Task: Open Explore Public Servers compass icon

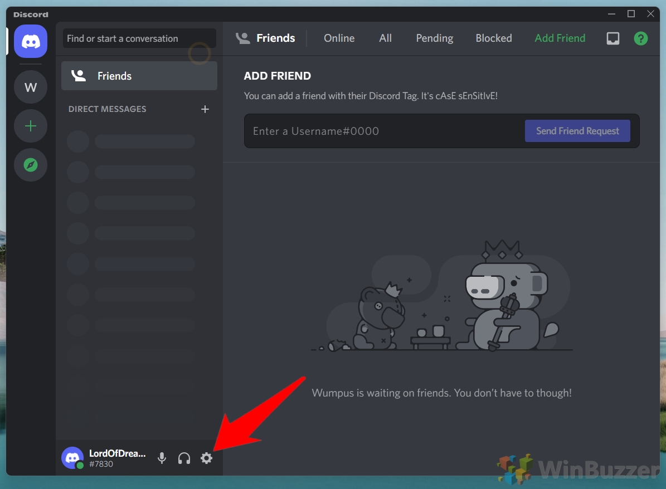Action: (x=31, y=165)
